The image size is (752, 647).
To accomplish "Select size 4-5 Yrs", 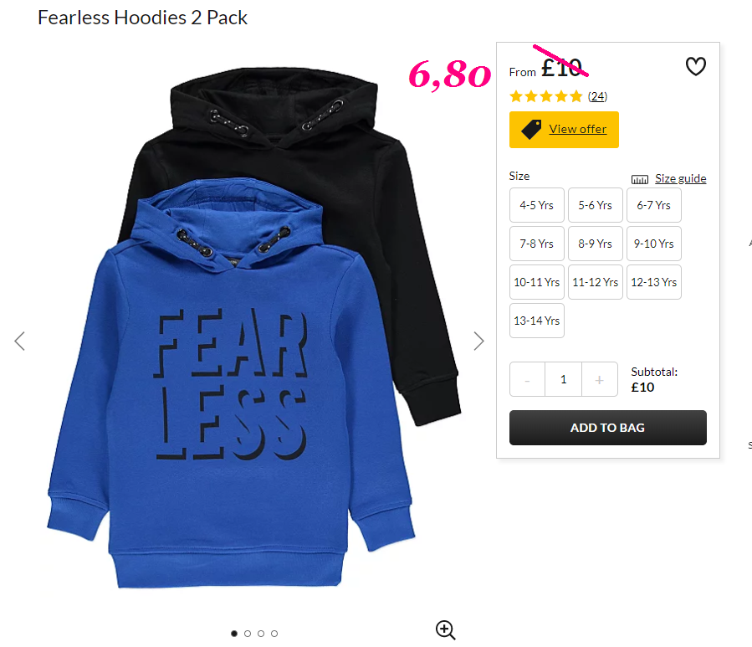I will 537,205.
